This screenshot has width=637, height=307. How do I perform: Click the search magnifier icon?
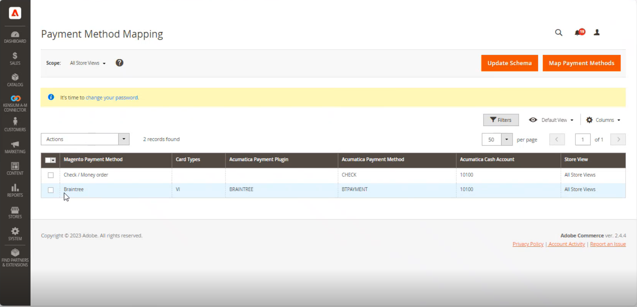pos(559,32)
